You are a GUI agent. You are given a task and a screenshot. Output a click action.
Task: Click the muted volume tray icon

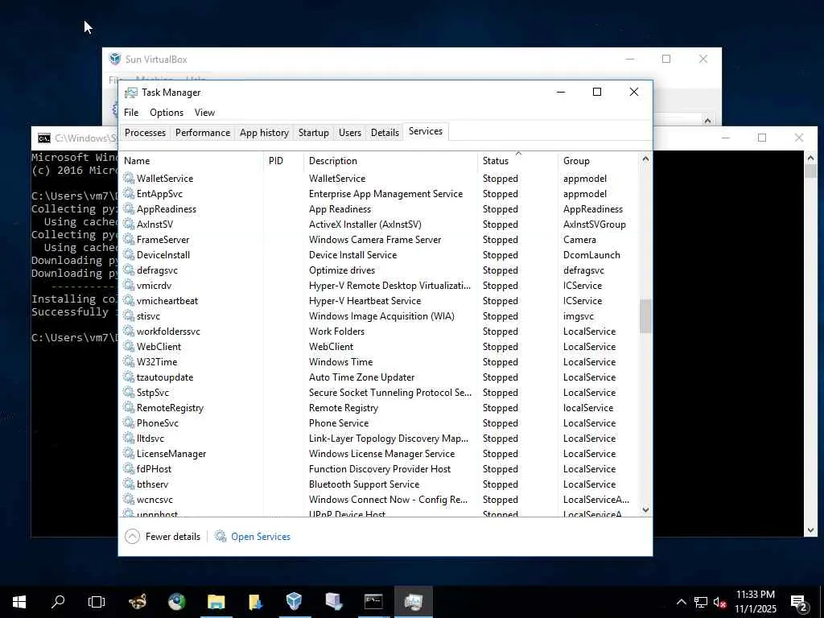click(720, 602)
